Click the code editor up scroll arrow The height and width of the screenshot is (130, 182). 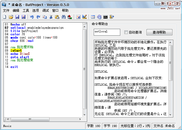pyautogui.click(x=84, y=27)
